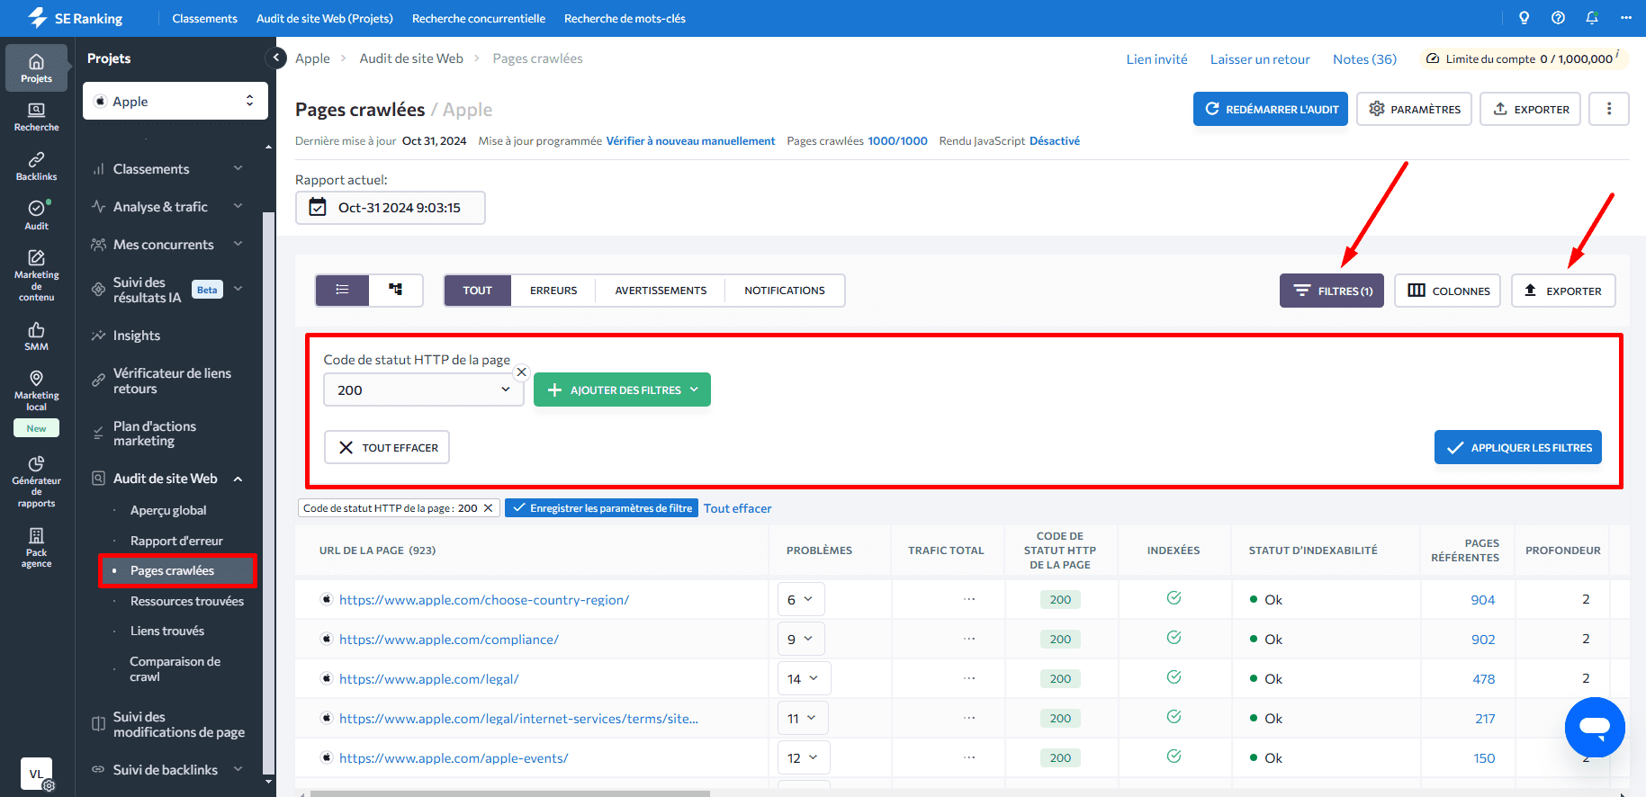Image resolution: width=1646 pixels, height=797 pixels.
Task: Open Notes (36) link
Action: click(1364, 59)
